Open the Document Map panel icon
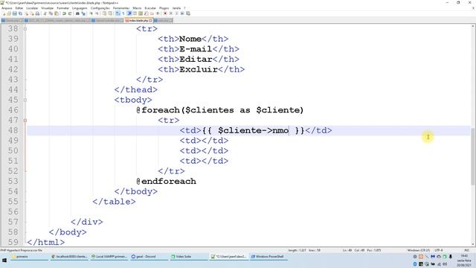Viewport: 476px width, 268px height. 141,13
